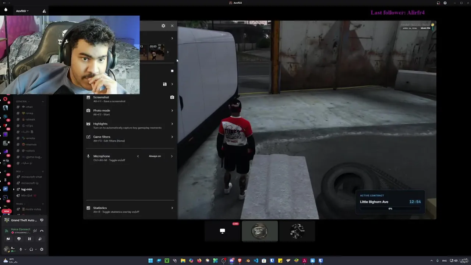Expand gallery with arrow beside thumbnails
Screen dimensions: 471x265
(168, 52)
